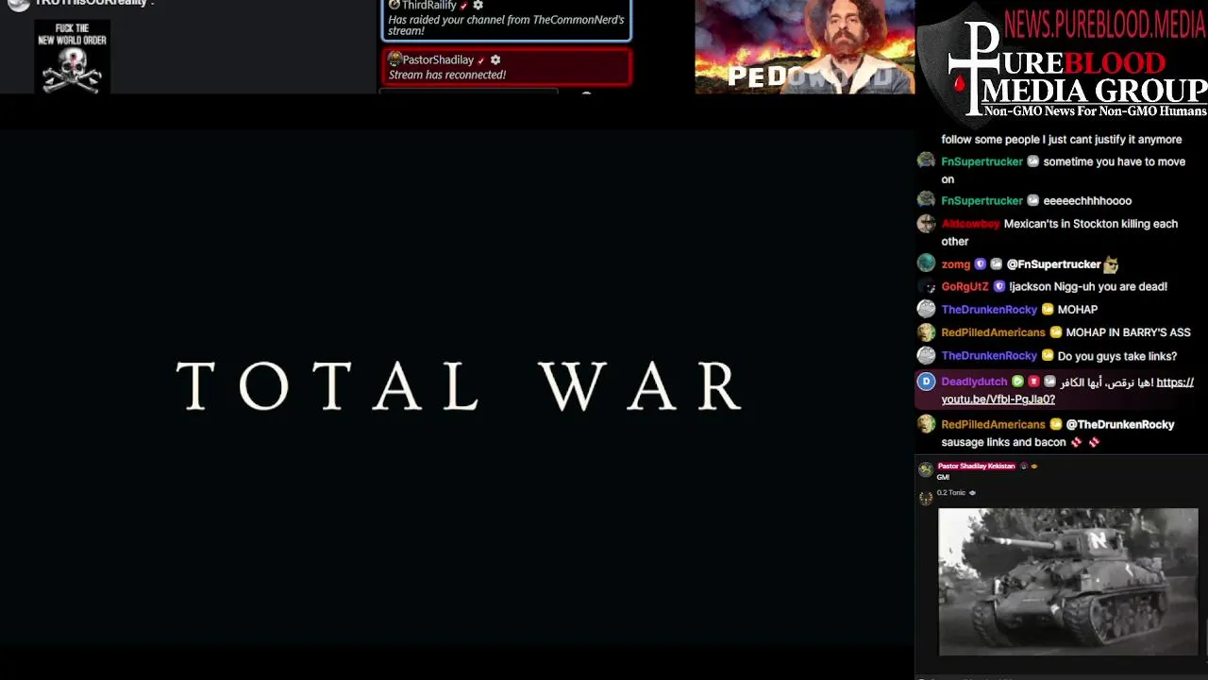Click zomg's chat avatar
Screen dimensions: 1208x680
[926, 263]
